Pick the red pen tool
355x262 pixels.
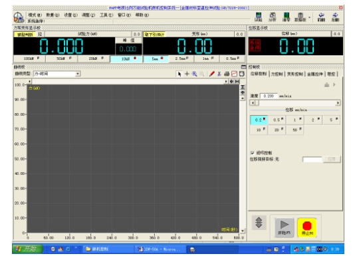point(211,74)
